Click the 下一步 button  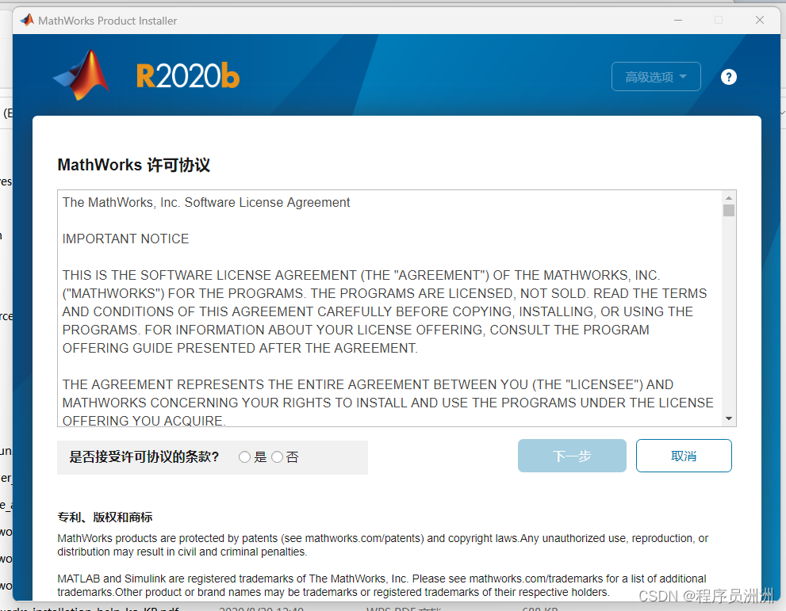coord(572,456)
